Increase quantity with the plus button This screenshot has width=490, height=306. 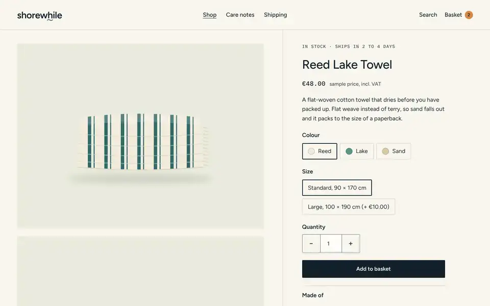(351, 243)
